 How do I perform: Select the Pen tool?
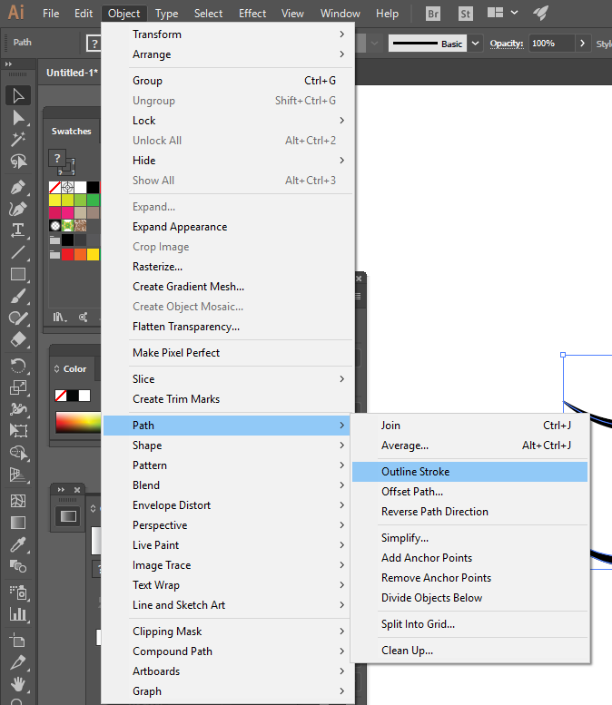coord(18,187)
